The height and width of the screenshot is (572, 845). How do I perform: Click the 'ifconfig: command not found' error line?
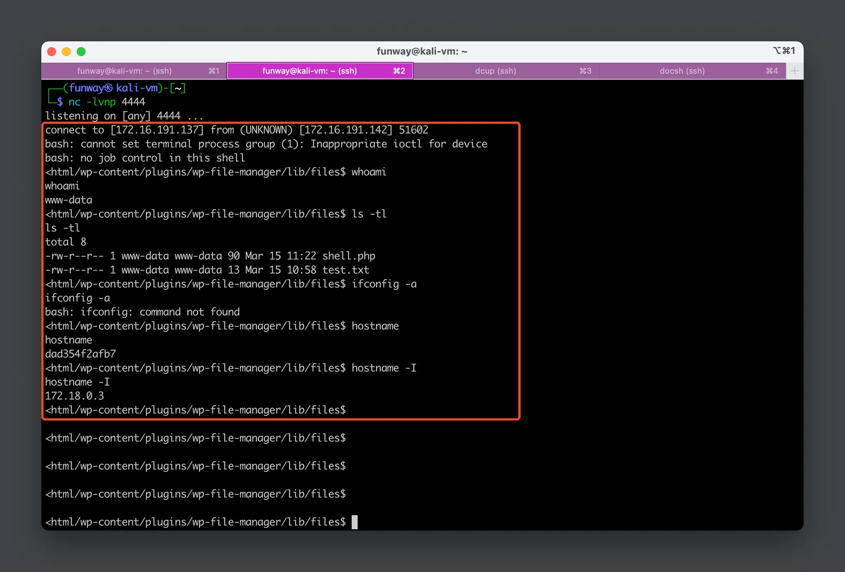(x=142, y=312)
